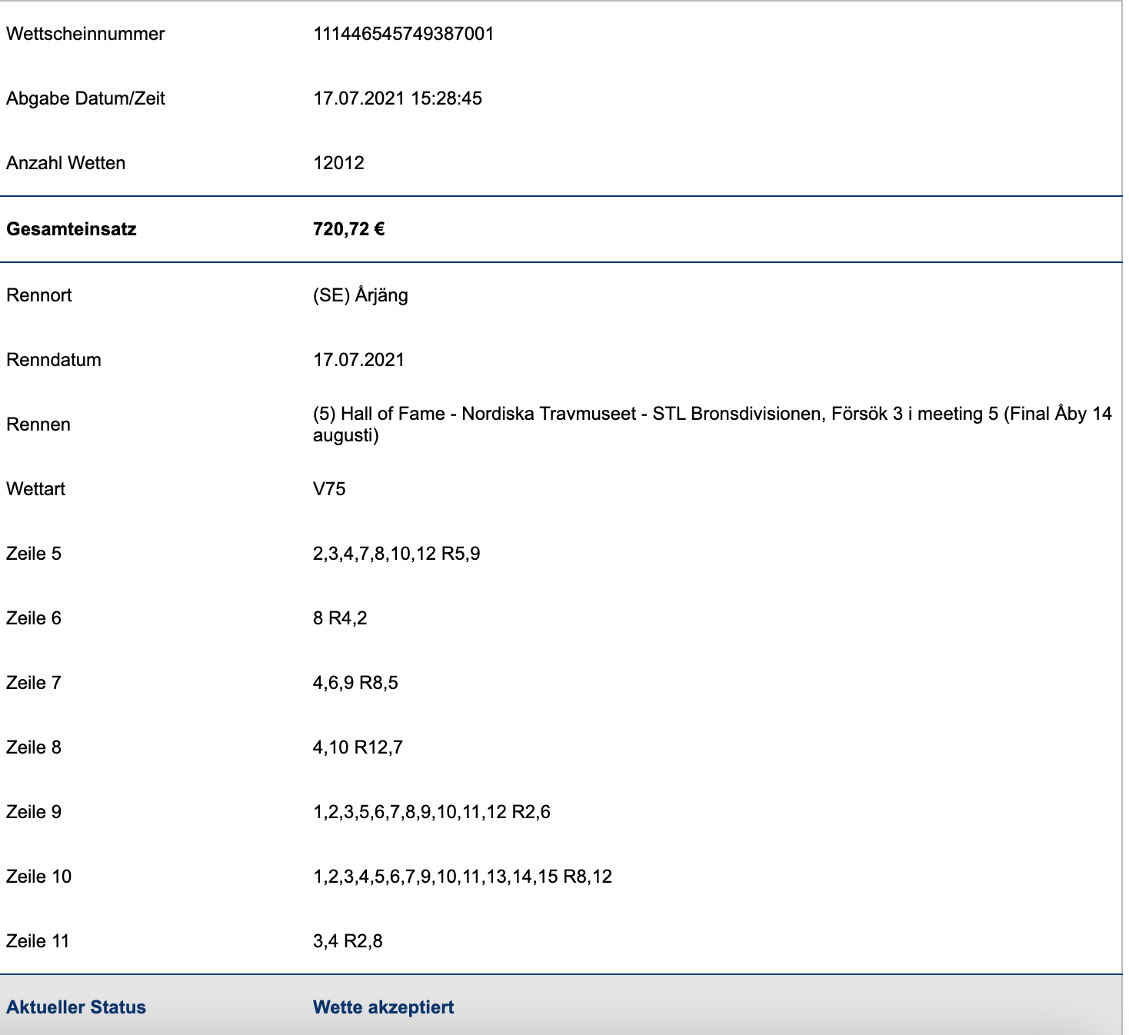Click the Zeile 6 label
This screenshot has height=1035, width=1129.
(x=34, y=618)
